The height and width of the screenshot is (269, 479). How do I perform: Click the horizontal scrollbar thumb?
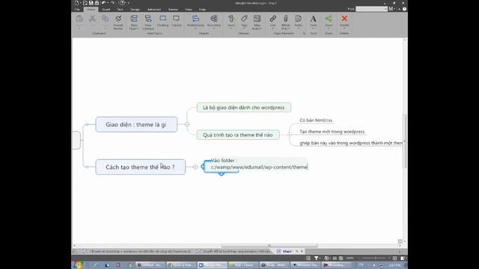click(269, 246)
